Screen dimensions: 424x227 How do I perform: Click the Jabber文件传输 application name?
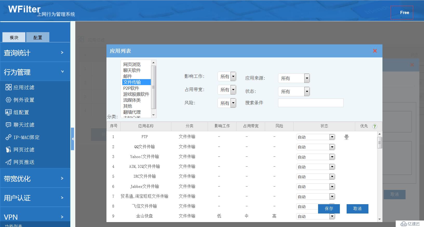pos(144,187)
